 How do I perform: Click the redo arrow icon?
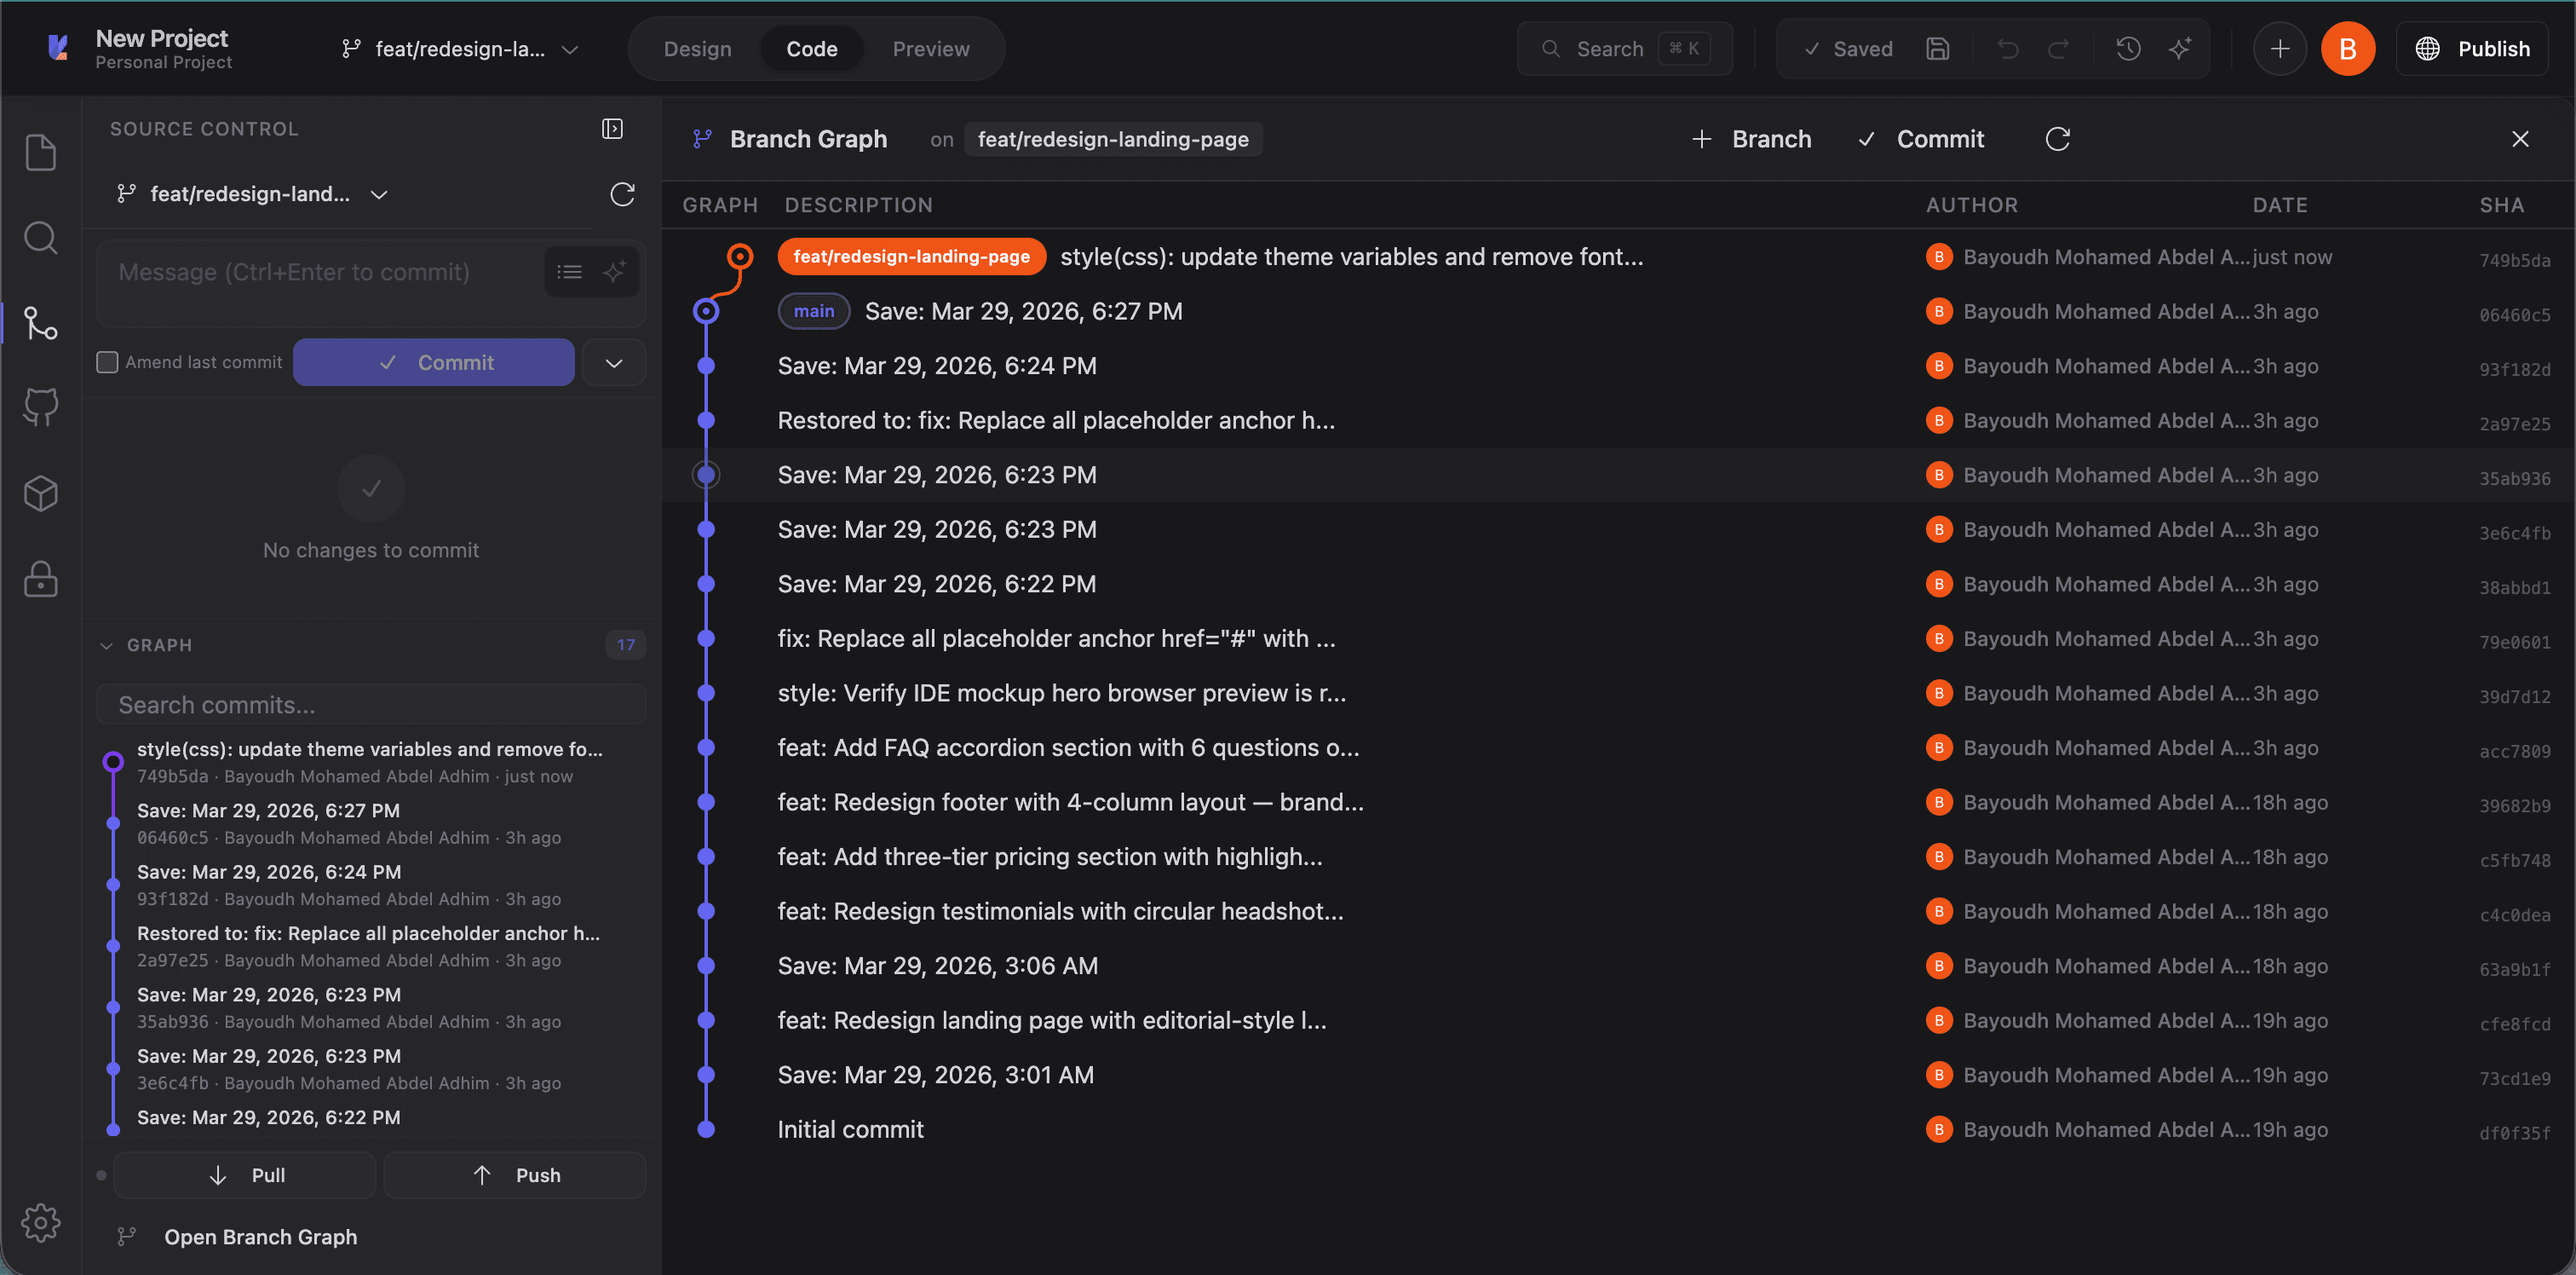pos(2058,48)
